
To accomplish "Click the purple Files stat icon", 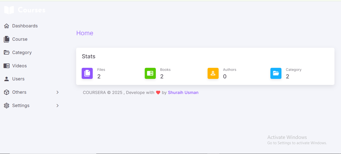I will pos(87,73).
